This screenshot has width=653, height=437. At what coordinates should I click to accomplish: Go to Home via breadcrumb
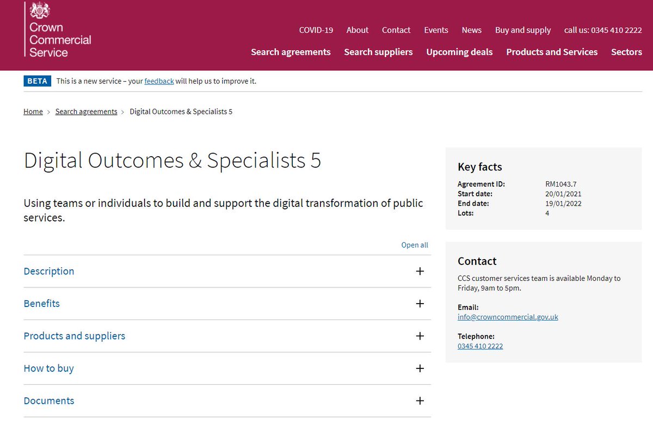(x=33, y=112)
